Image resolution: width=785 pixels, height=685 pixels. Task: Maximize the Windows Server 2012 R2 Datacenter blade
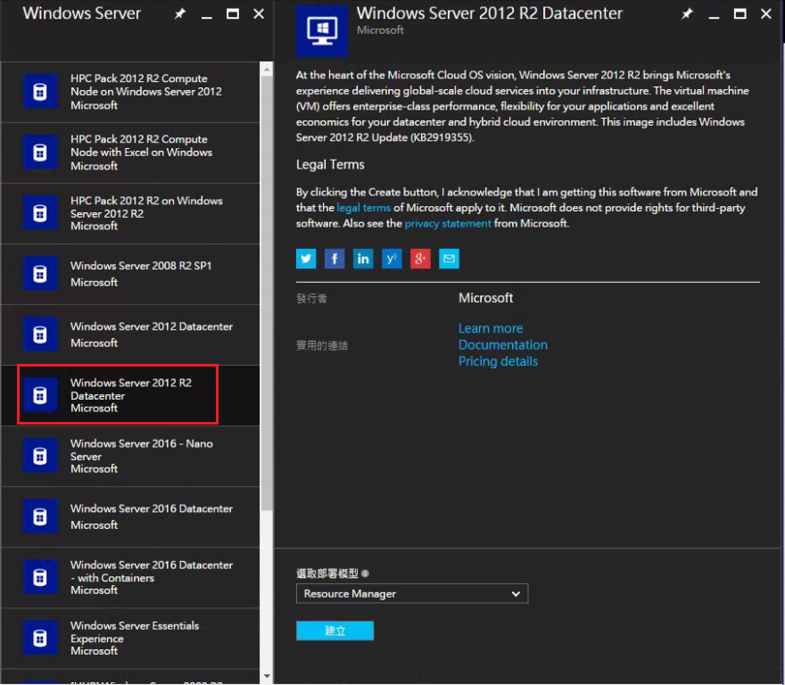(740, 14)
